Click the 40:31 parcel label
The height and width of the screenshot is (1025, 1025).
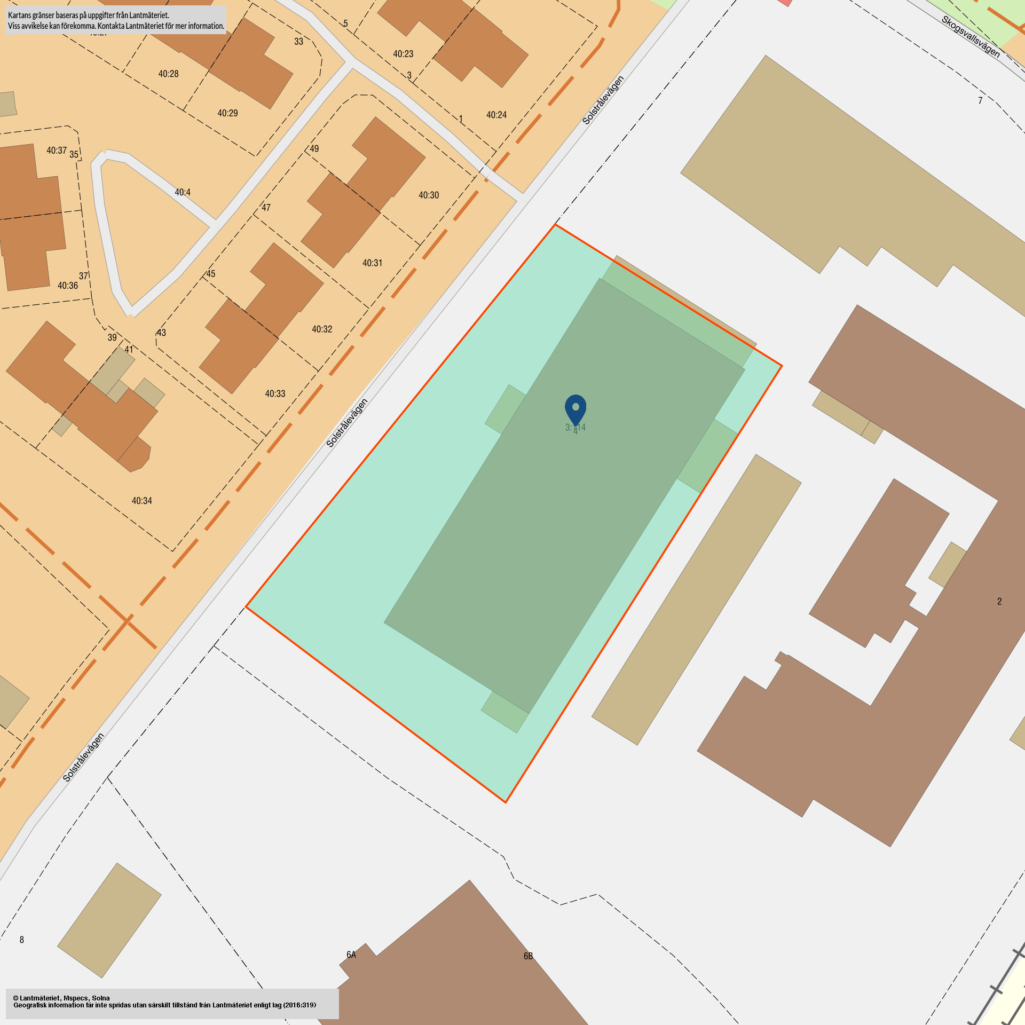(372, 263)
